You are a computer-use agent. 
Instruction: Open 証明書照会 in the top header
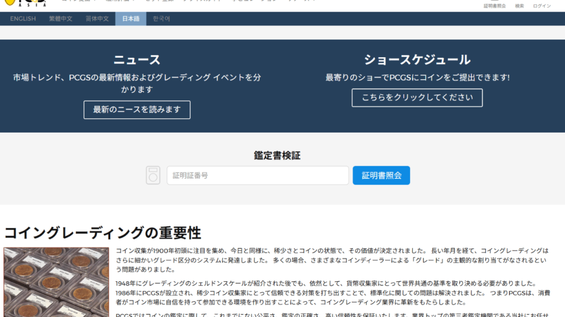494,6
